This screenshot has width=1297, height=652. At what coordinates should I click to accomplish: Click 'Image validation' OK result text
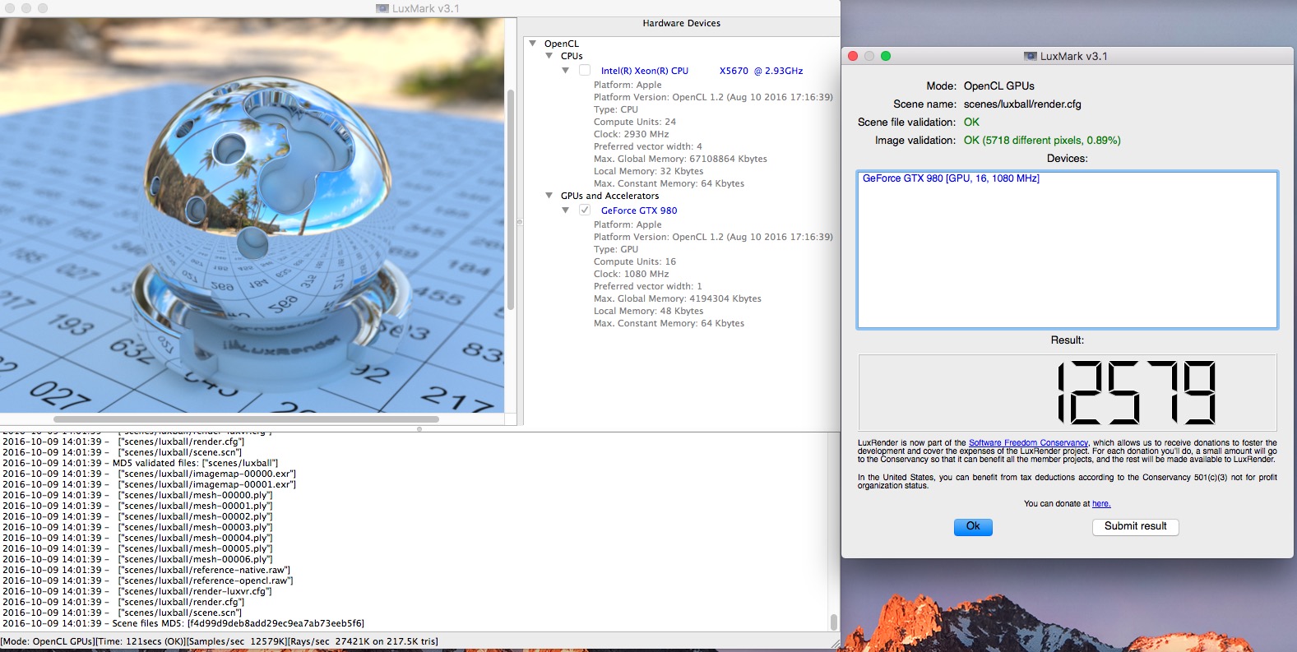tap(1042, 141)
